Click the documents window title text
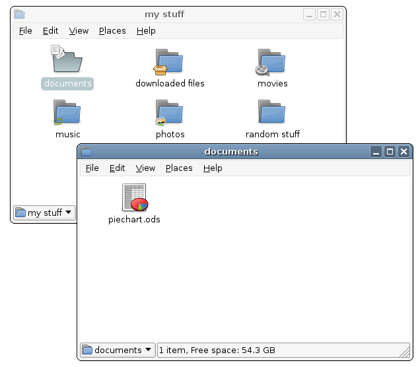 click(231, 152)
